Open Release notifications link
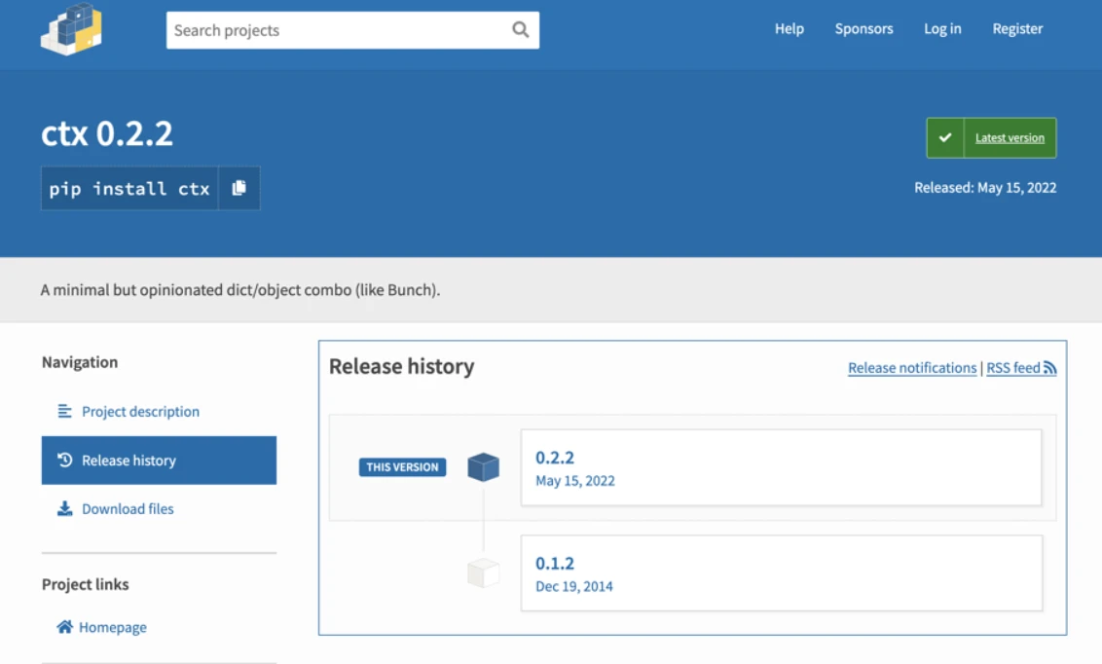 pos(912,368)
